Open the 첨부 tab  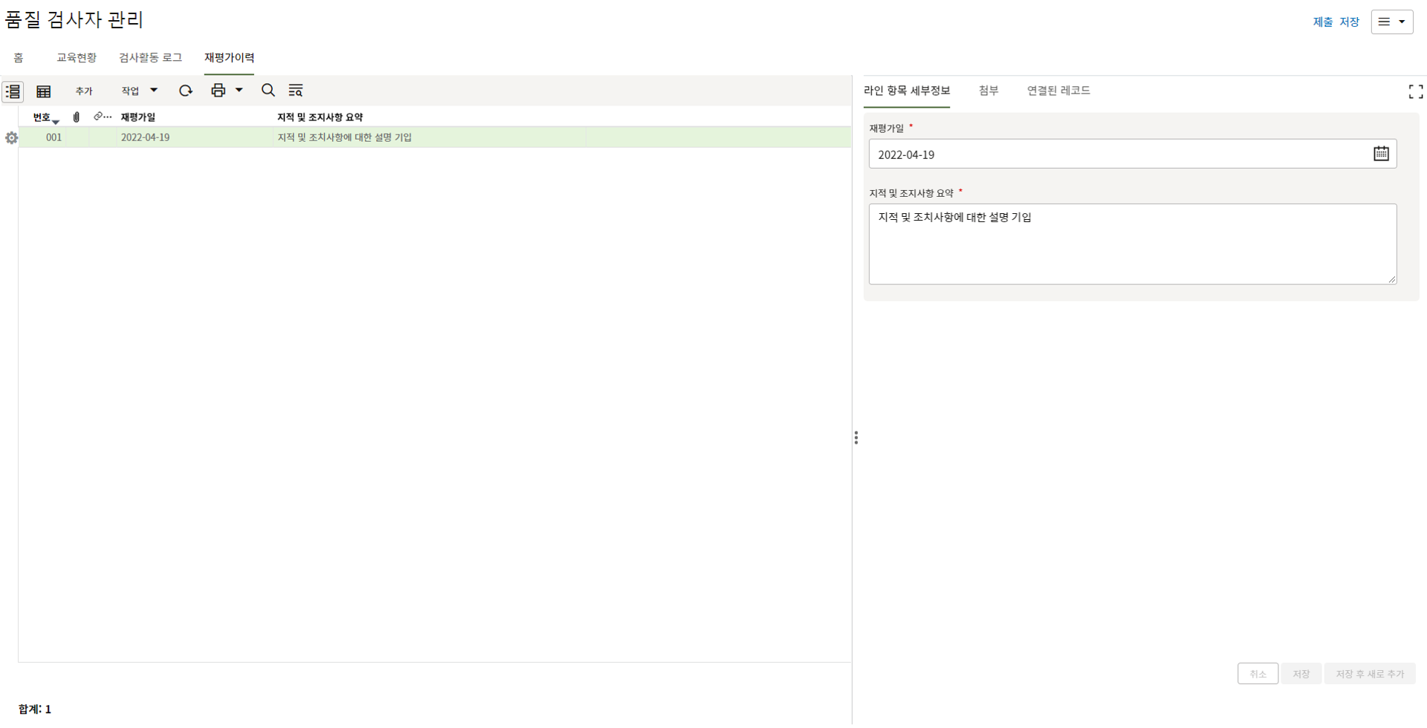(988, 91)
